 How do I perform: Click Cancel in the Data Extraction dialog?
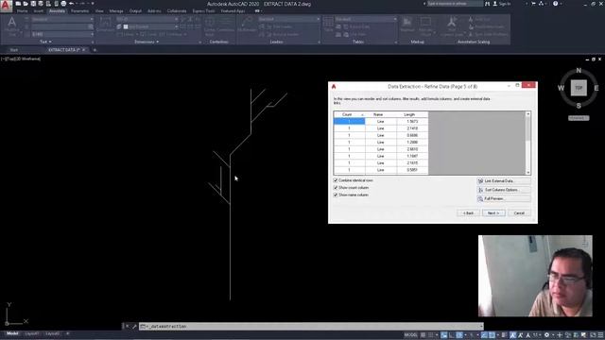(519, 212)
